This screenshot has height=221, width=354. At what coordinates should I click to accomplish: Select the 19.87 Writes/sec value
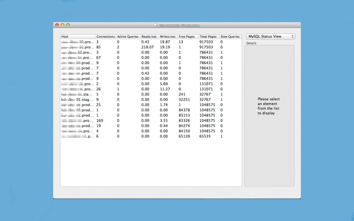pos(165,42)
